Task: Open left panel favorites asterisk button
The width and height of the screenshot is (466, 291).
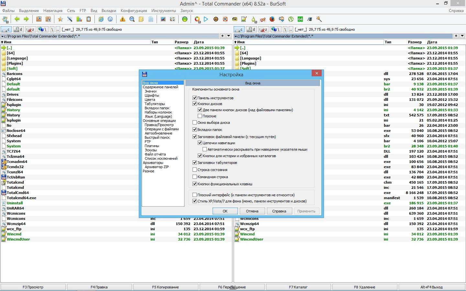Action: click(222, 36)
